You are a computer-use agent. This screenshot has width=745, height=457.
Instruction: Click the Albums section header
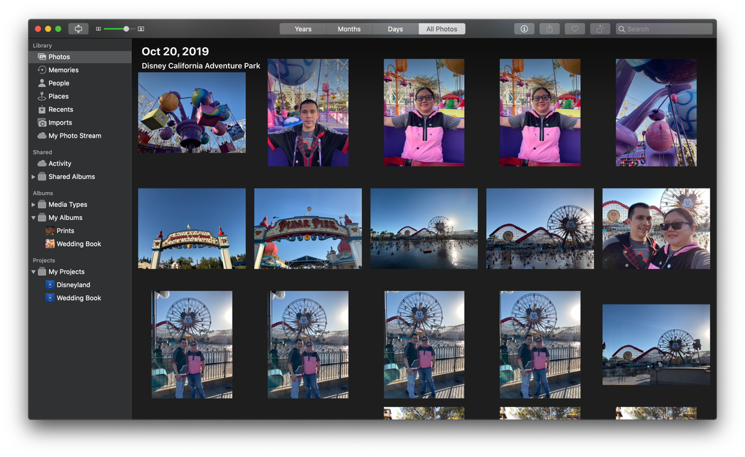click(x=43, y=193)
